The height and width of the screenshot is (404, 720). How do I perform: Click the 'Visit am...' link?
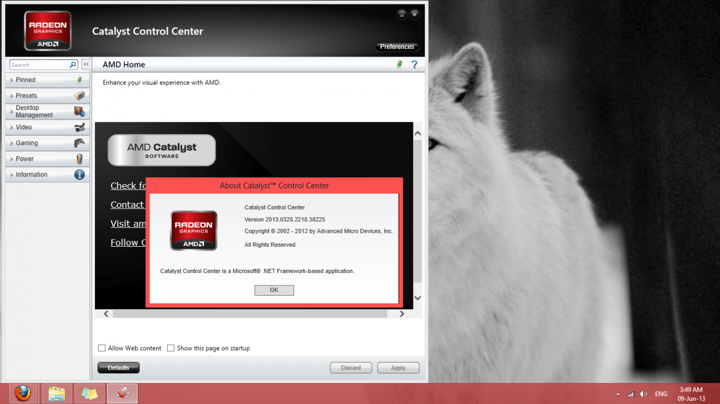(128, 224)
